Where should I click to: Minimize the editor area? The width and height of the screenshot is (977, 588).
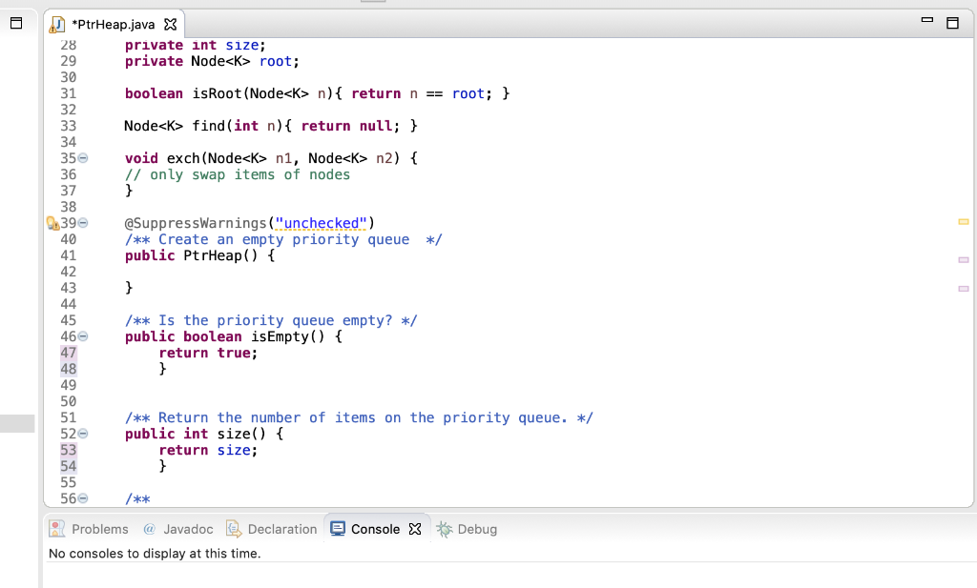[x=926, y=21]
